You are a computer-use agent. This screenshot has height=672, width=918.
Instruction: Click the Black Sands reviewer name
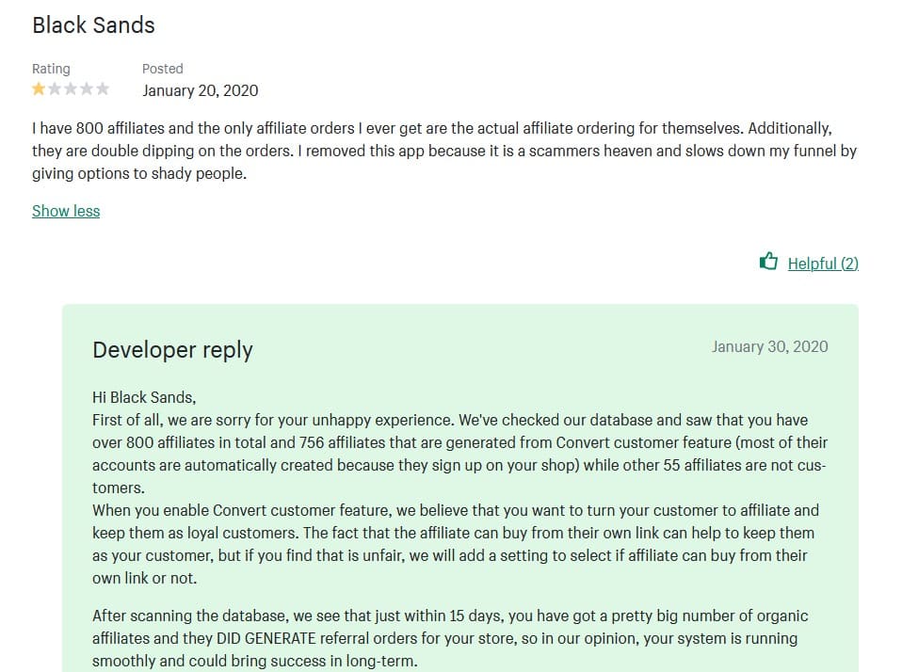pyautogui.click(x=93, y=25)
